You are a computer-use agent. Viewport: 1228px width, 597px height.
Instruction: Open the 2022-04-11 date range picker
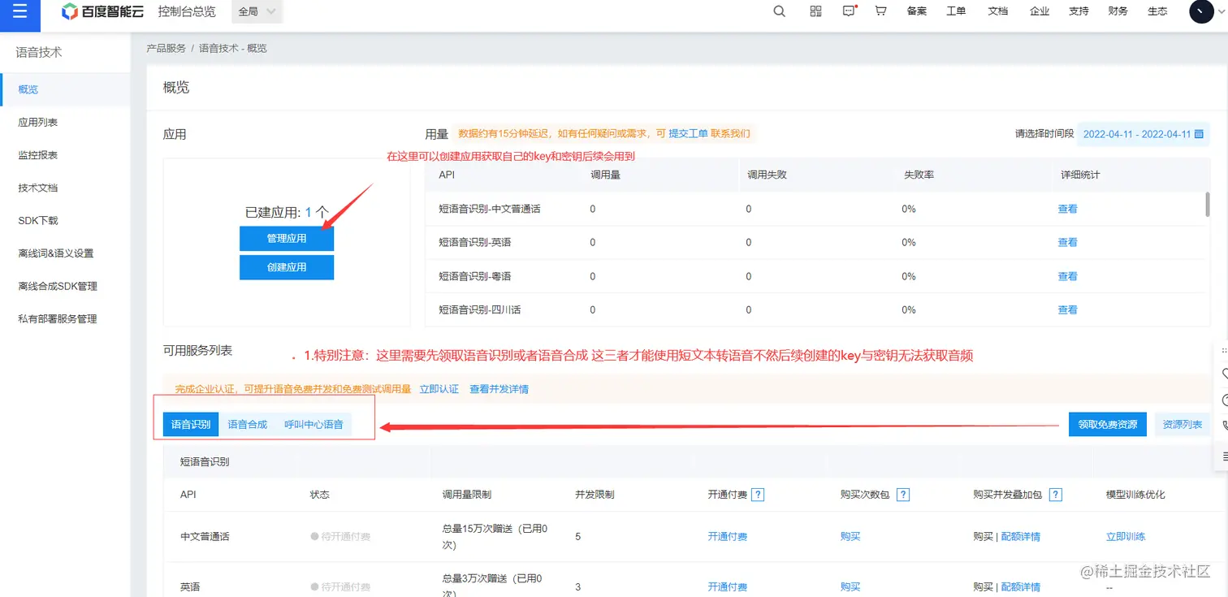pyautogui.click(x=1144, y=134)
